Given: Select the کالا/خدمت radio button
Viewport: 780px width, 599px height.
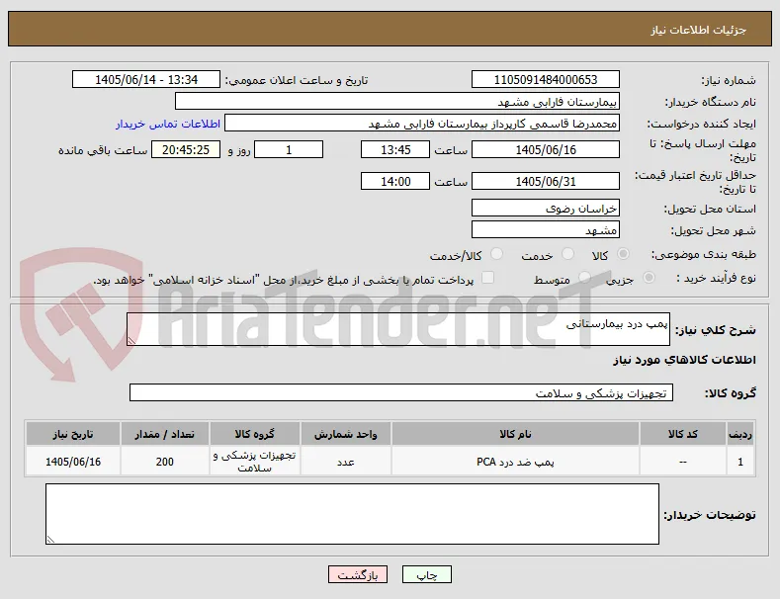Looking at the screenshot, I should (496, 254).
